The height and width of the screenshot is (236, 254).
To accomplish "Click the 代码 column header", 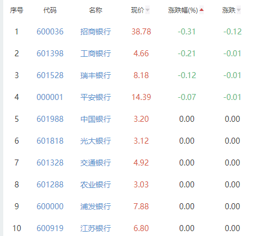I will [x=50, y=10].
